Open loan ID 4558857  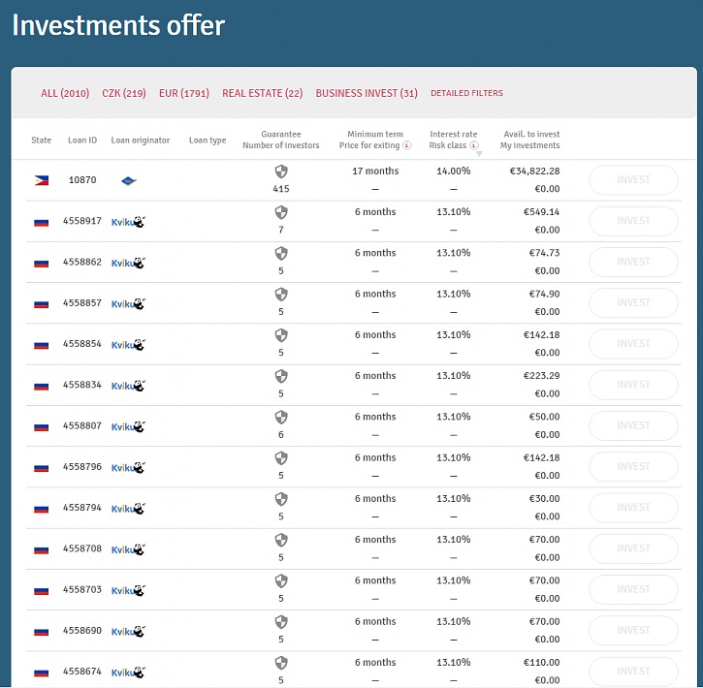pos(82,302)
